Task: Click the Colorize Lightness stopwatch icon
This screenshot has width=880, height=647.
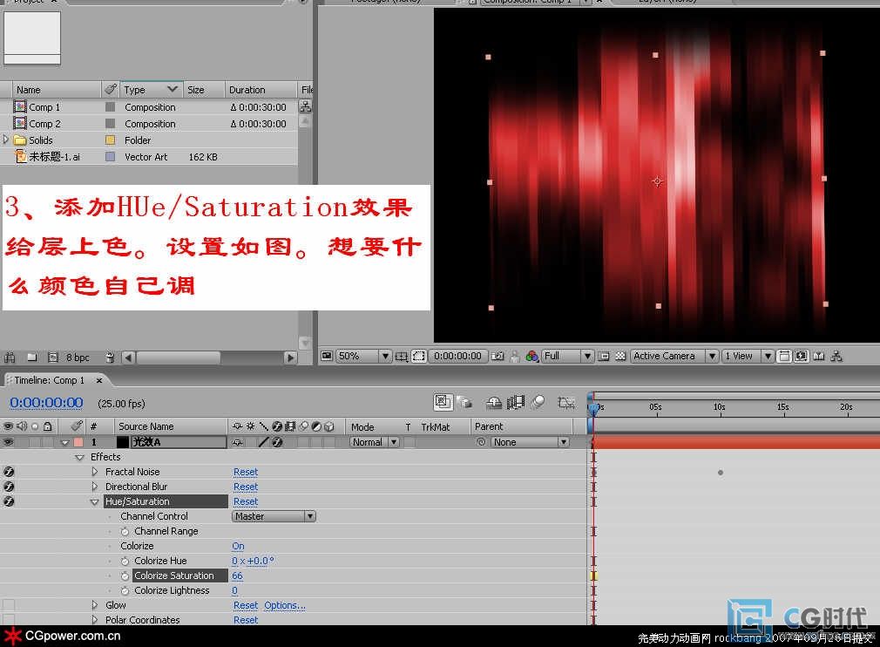Action: click(x=125, y=590)
